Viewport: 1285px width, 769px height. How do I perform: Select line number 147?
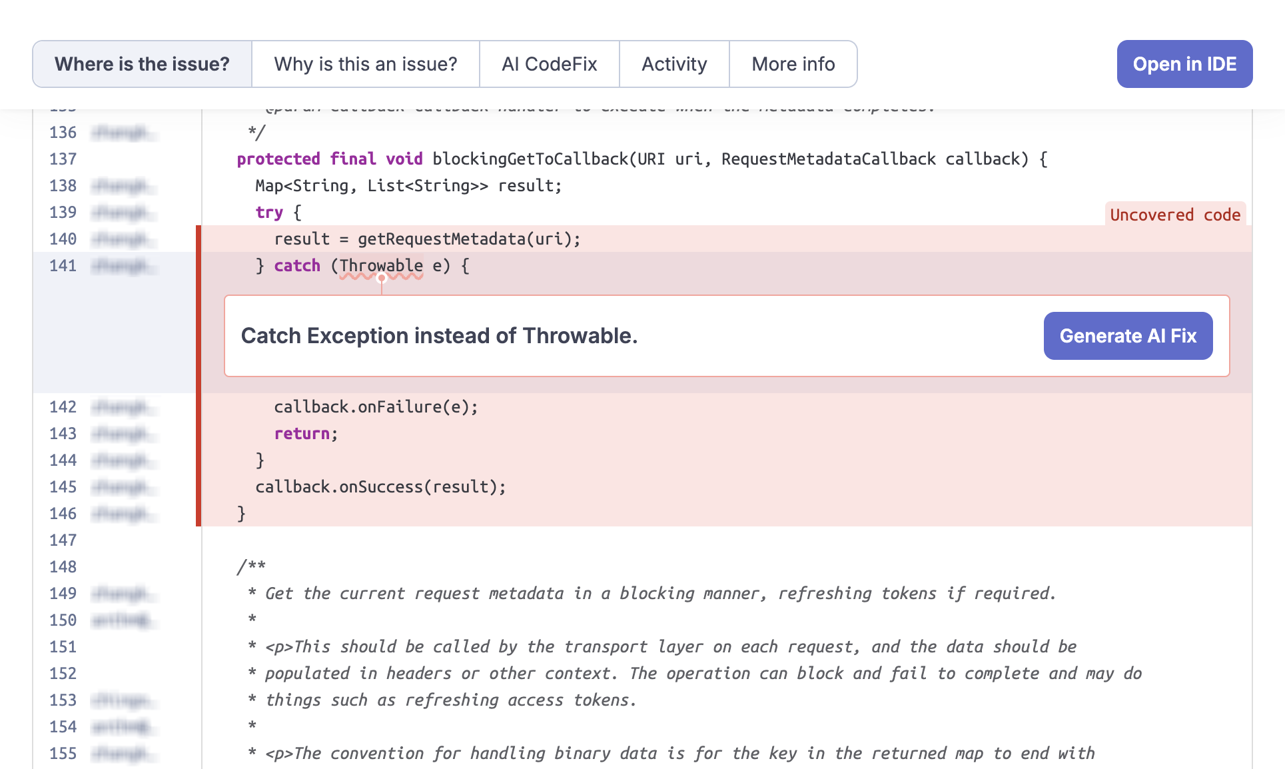pyautogui.click(x=63, y=540)
